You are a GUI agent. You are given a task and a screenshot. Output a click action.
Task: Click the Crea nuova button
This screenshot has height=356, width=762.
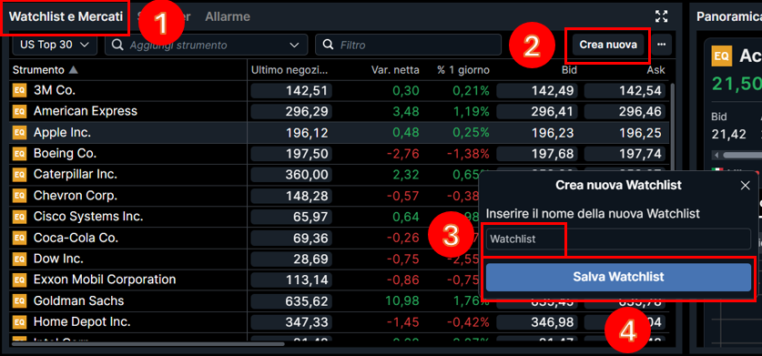[x=608, y=45]
